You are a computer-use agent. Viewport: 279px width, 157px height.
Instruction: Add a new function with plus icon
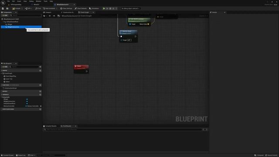click(x=40, y=85)
